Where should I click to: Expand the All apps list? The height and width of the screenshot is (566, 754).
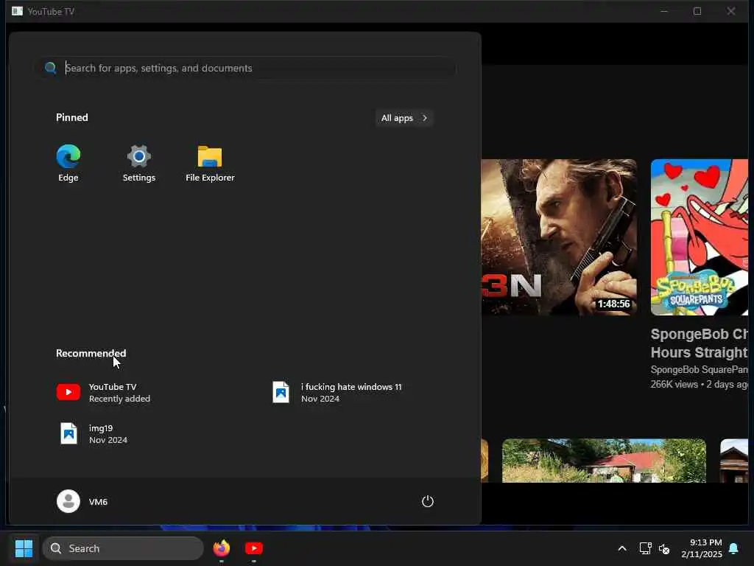point(404,118)
